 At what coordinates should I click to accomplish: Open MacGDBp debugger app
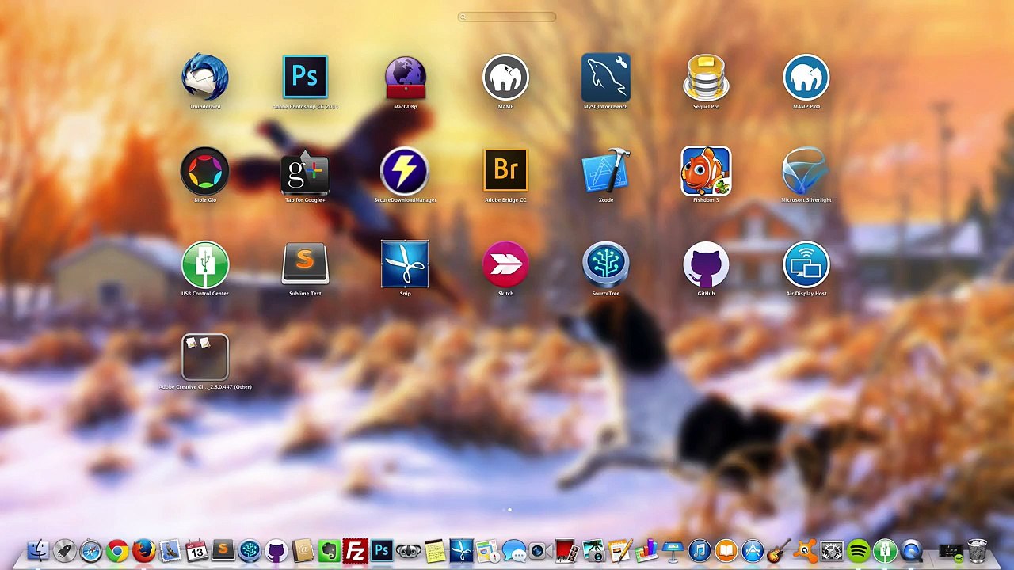(x=405, y=78)
